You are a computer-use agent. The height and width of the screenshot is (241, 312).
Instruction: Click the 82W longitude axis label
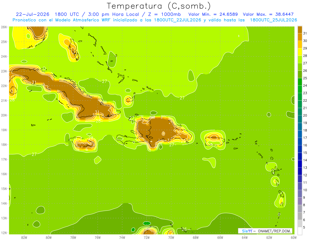tap(24, 237)
